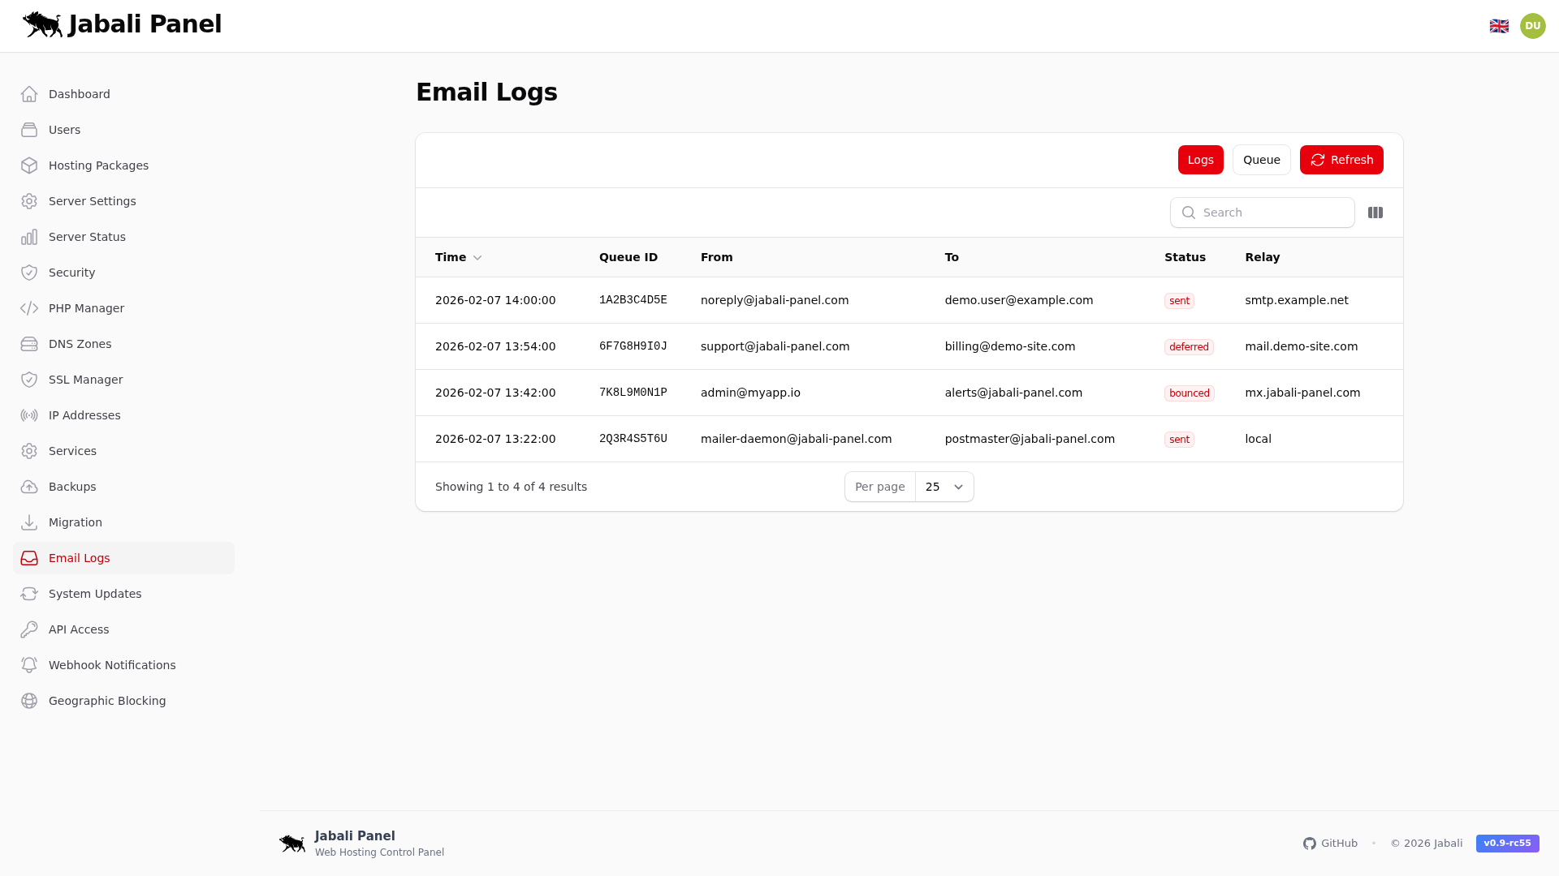1559x876 pixels.
Task: Click the GitHub link
Action: click(x=1338, y=843)
